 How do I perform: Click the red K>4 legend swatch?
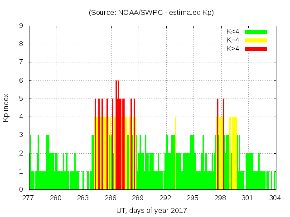[x=256, y=48]
